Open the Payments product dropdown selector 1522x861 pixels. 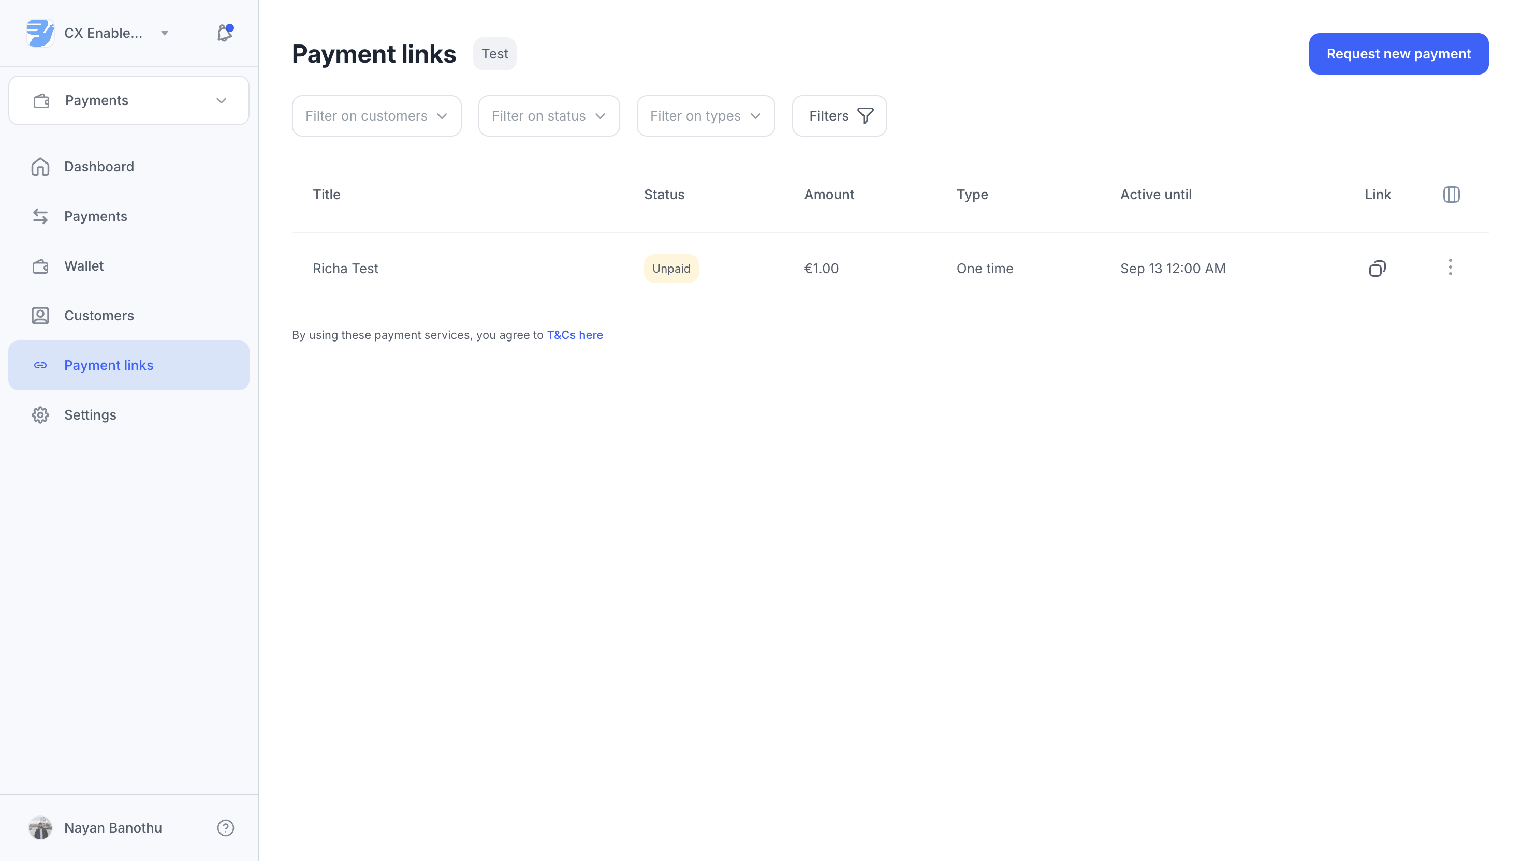[128, 100]
